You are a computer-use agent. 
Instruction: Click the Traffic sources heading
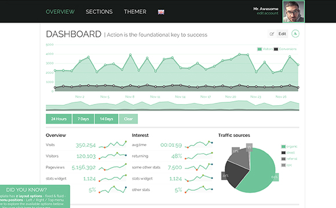coord(234,135)
